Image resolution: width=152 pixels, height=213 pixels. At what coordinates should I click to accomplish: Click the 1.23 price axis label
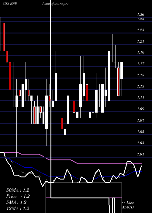click(140, 30)
